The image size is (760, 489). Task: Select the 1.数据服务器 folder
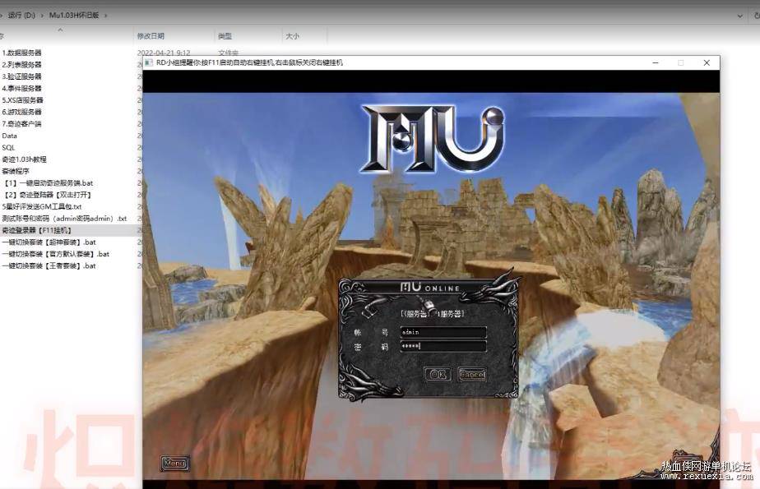(22, 53)
